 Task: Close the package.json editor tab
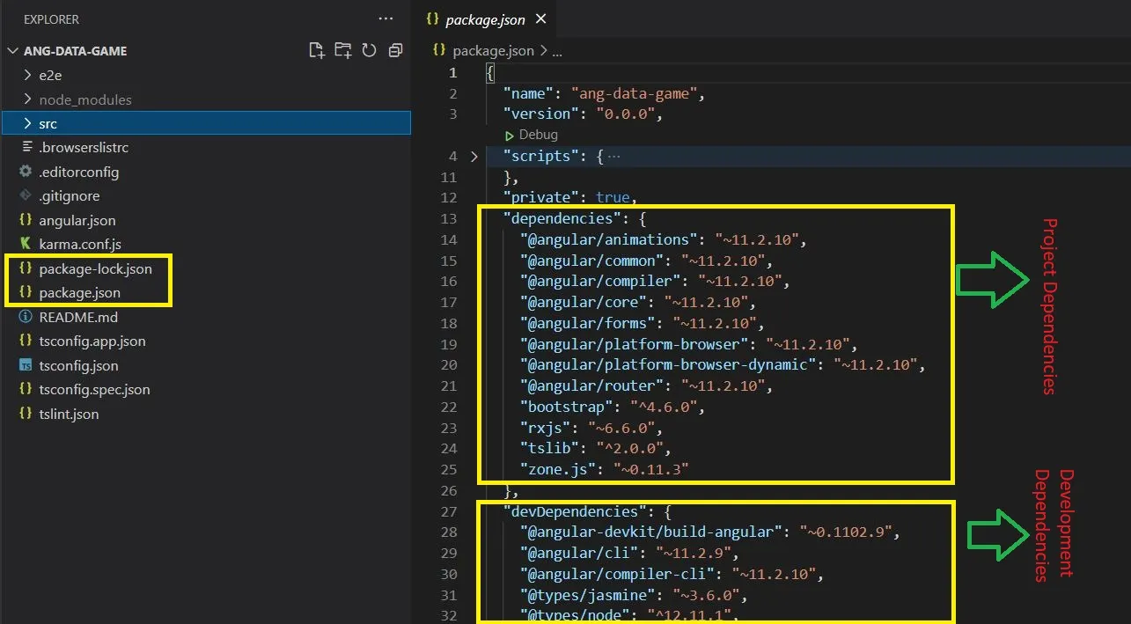[540, 18]
